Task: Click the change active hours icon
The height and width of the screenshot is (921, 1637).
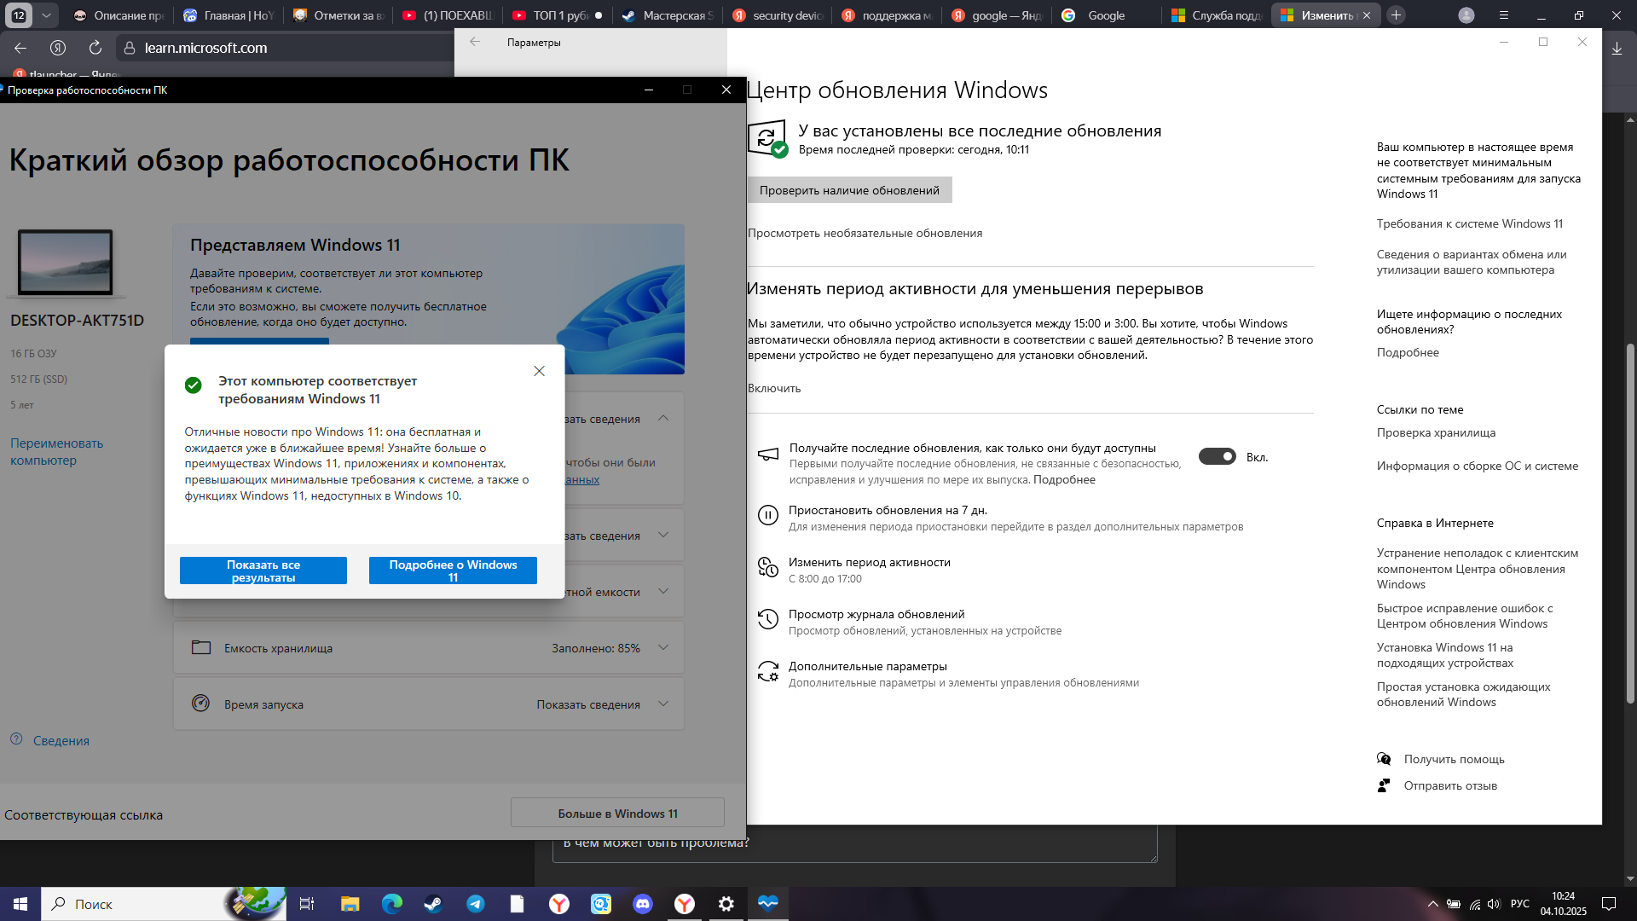Action: [x=767, y=568]
